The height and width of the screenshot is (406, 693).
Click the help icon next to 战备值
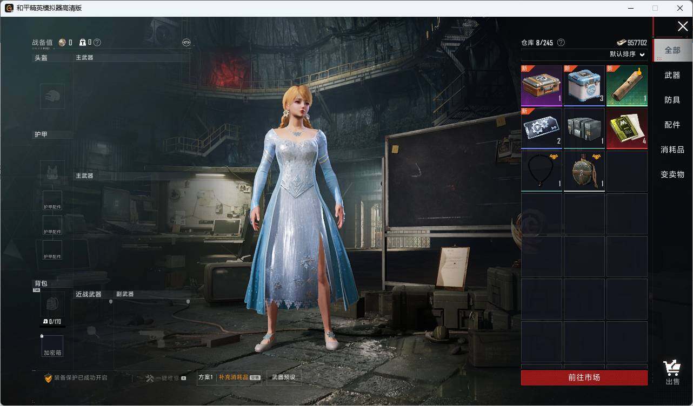coord(97,43)
